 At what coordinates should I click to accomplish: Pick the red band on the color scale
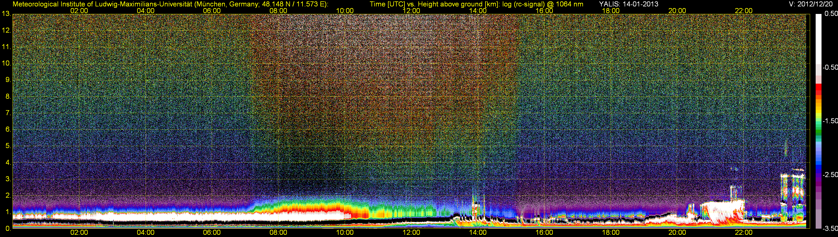pos(818,87)
